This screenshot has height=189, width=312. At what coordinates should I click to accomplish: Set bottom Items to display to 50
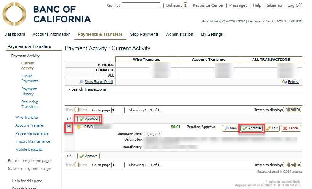tap(298, 165)
